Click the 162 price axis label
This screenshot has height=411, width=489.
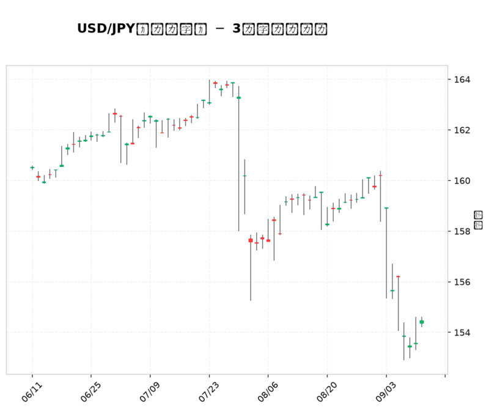pyautogui.click(x=462, y=130)
